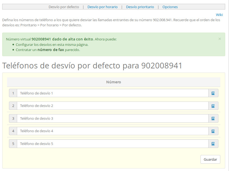The image size is (229, 171).
Task: Open the contact picker for Teléfono de desvío 5
Action: tap(213, 144)
